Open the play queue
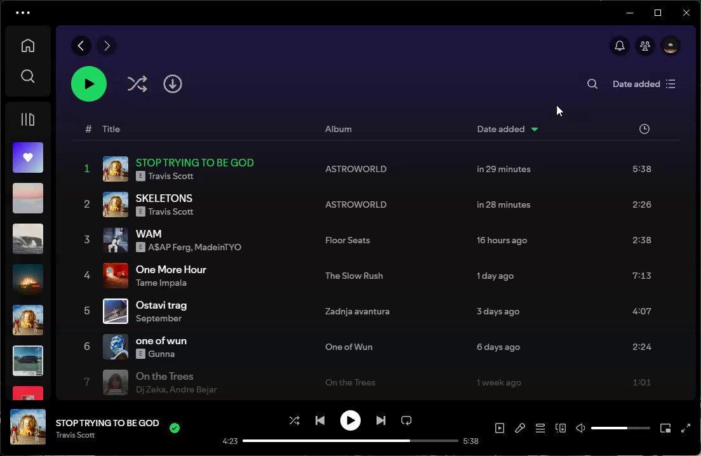 pyautogui.click(x=540, y=428)
